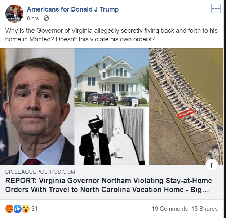Screen dimensions: 226x218
Task: Click the thumbs-up like reaction icon
Action: tap(18, 209)
